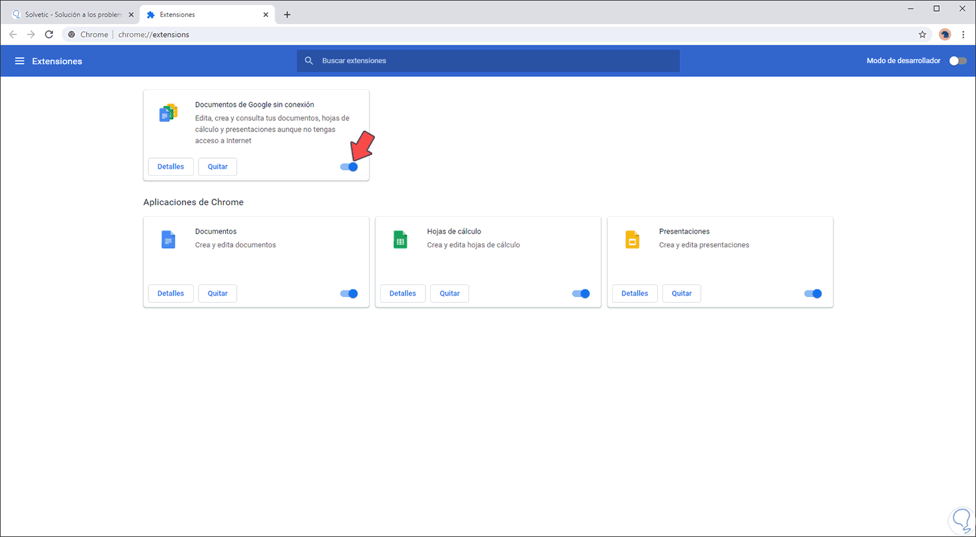Close the Extensiones tab
This screenshot has width=976, height=537.
265,14
